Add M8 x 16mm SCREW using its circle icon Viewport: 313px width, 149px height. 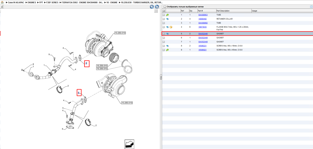pyautogui.click(x=164, y=46)
